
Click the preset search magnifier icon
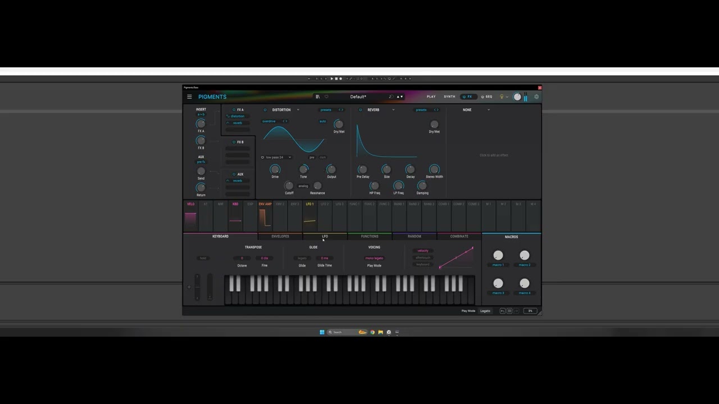391,97
